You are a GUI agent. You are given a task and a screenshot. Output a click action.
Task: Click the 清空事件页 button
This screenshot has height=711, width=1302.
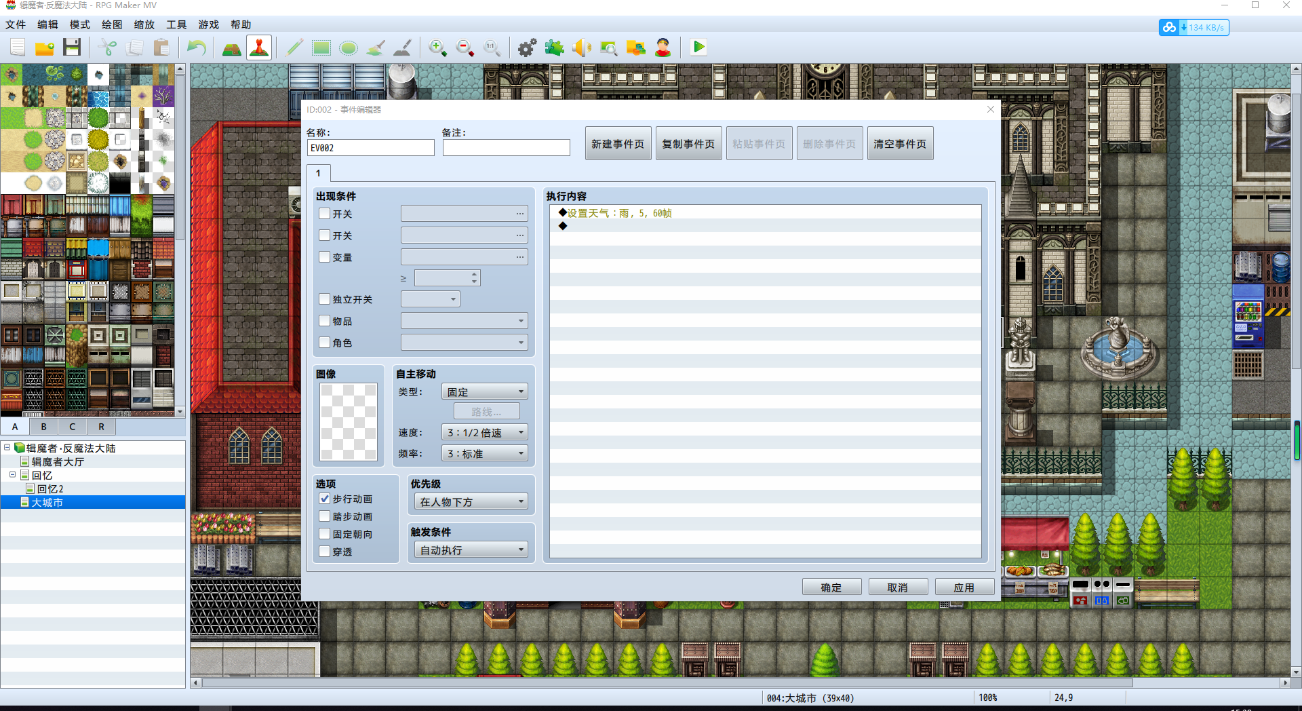(901, 144)
